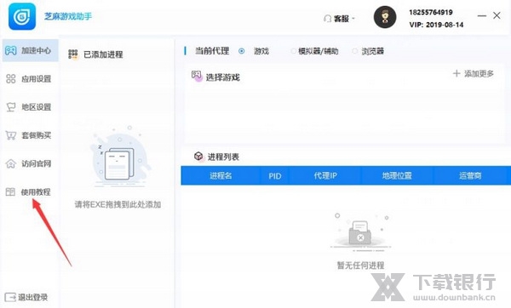Screen dimensions: 511x308
Task: Open the 套餐购买 sidebar entry
Action: coord(31,135)
